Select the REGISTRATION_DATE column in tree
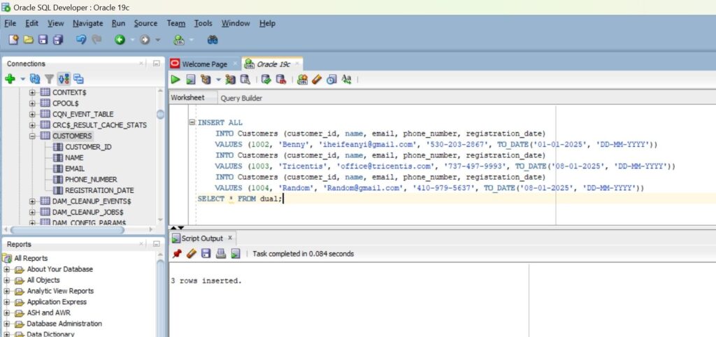716x337 pixels. pos(99,190)
